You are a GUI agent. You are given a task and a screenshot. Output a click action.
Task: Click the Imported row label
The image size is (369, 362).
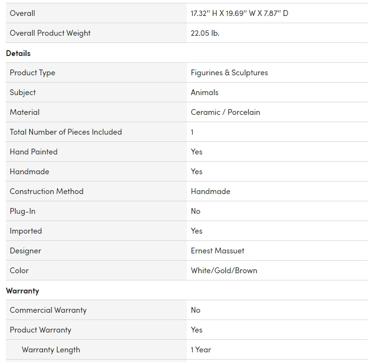pos(26,231)
